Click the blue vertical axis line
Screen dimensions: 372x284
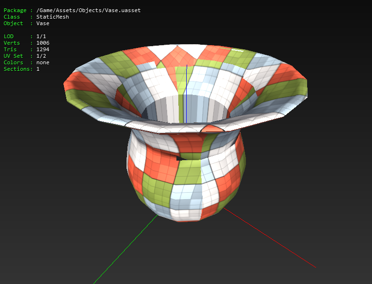(187, 94)
